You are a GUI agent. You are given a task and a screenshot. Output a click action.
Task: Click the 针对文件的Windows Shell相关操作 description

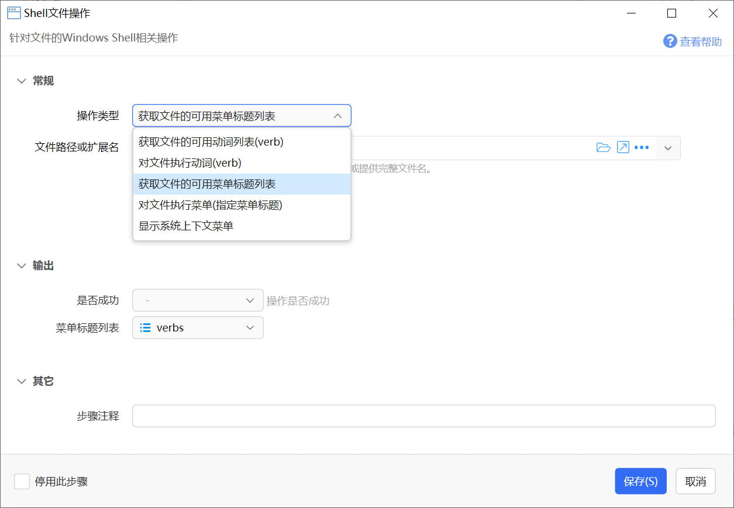coord(94,38)
